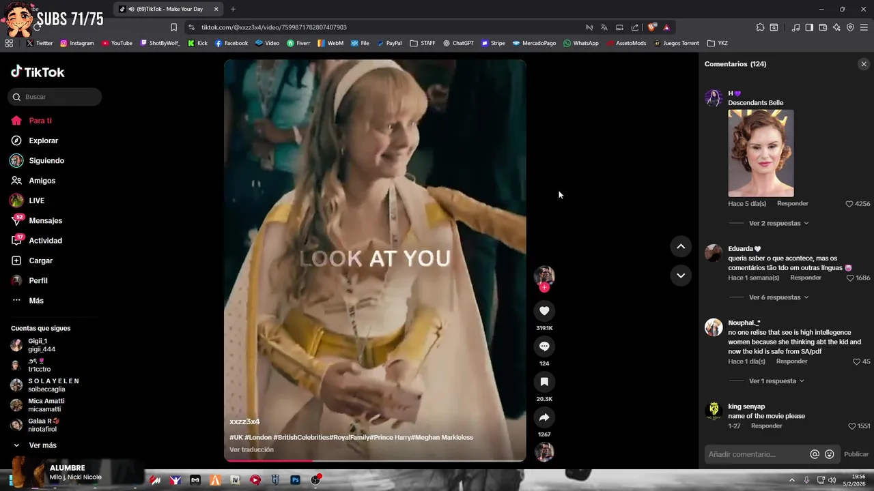Save video with the bookmark icon
Screen dimensions: 874x491
click(544, 382)
